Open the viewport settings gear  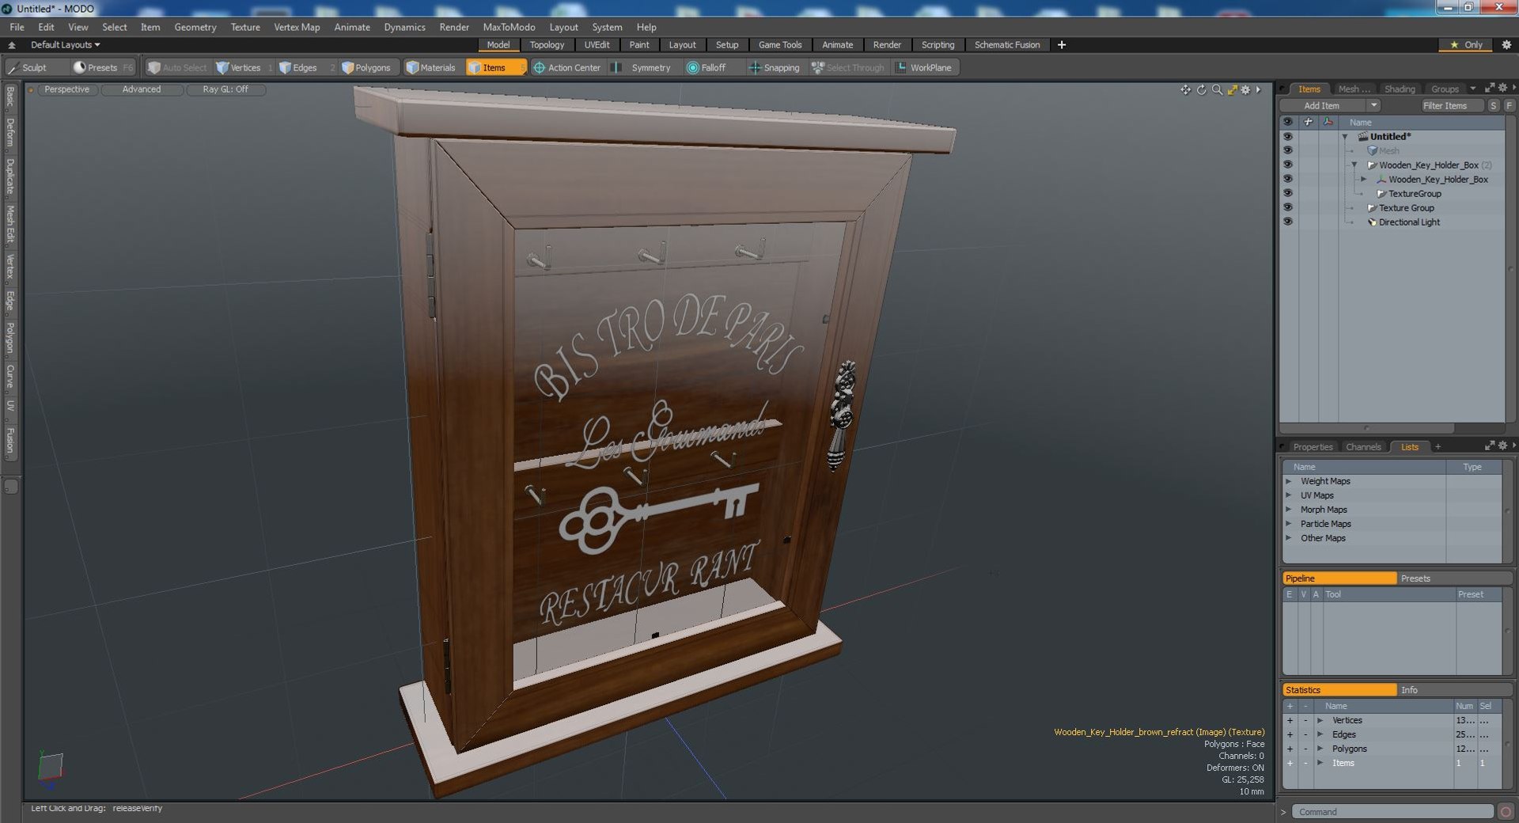click(x=1245, y=90)
